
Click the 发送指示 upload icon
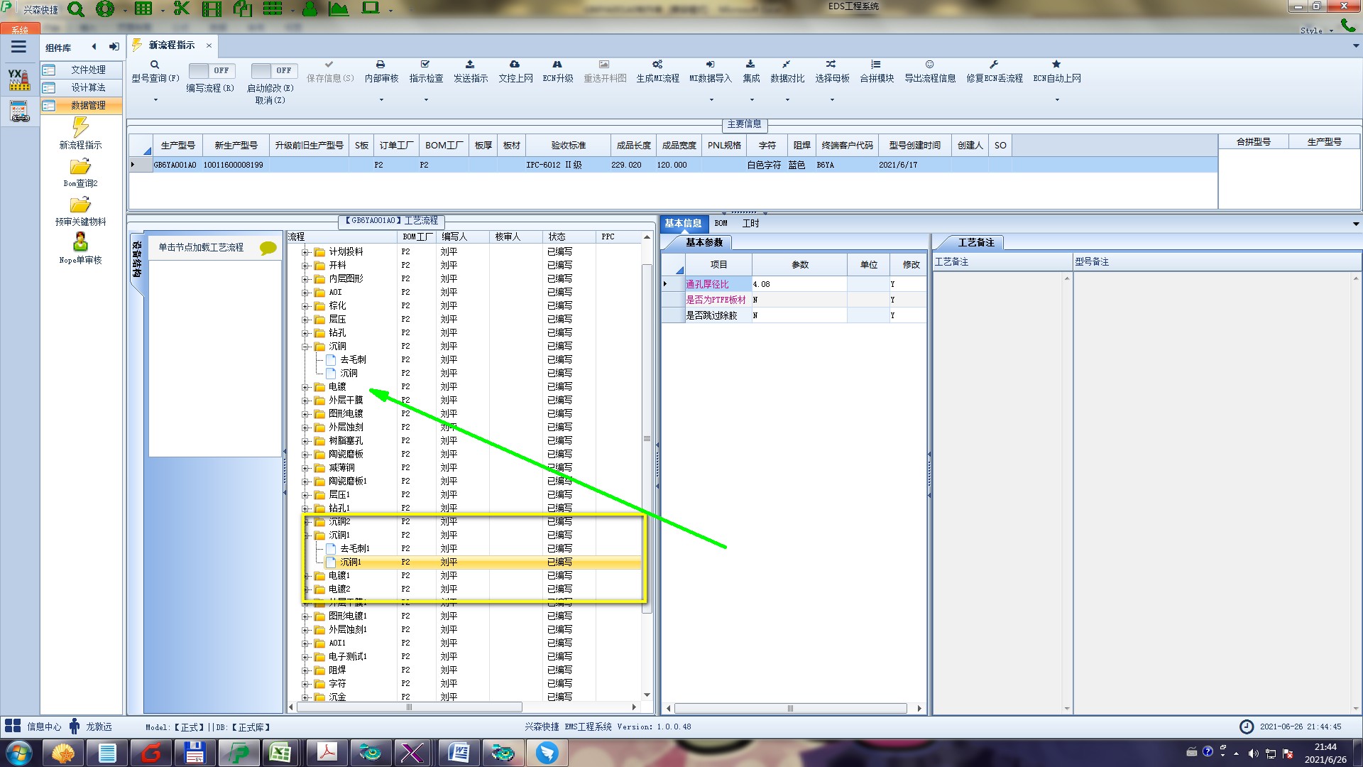click(x=470, y=65)
